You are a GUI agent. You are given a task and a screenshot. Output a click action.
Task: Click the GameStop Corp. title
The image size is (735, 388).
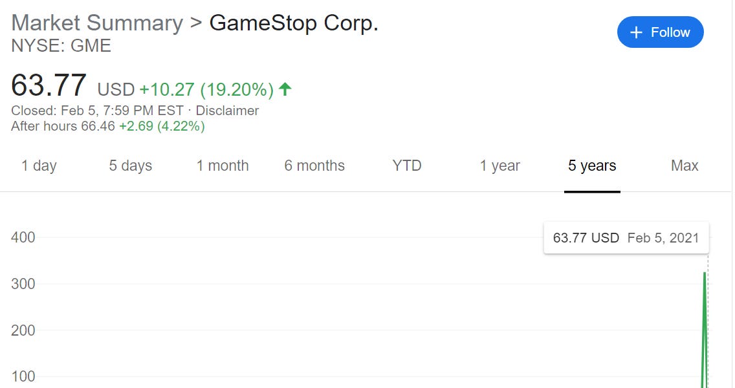(294, 23)
